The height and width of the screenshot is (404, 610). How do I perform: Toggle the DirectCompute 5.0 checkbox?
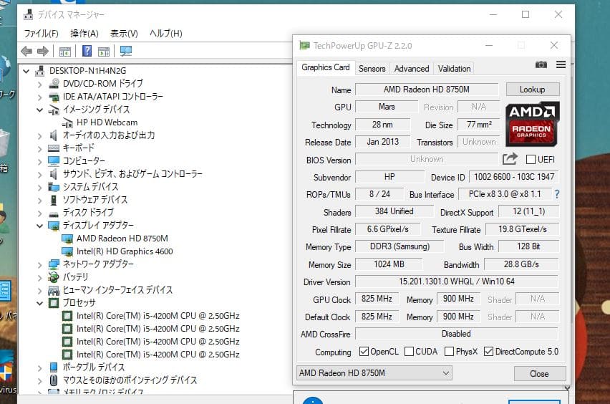click(488, 352)
